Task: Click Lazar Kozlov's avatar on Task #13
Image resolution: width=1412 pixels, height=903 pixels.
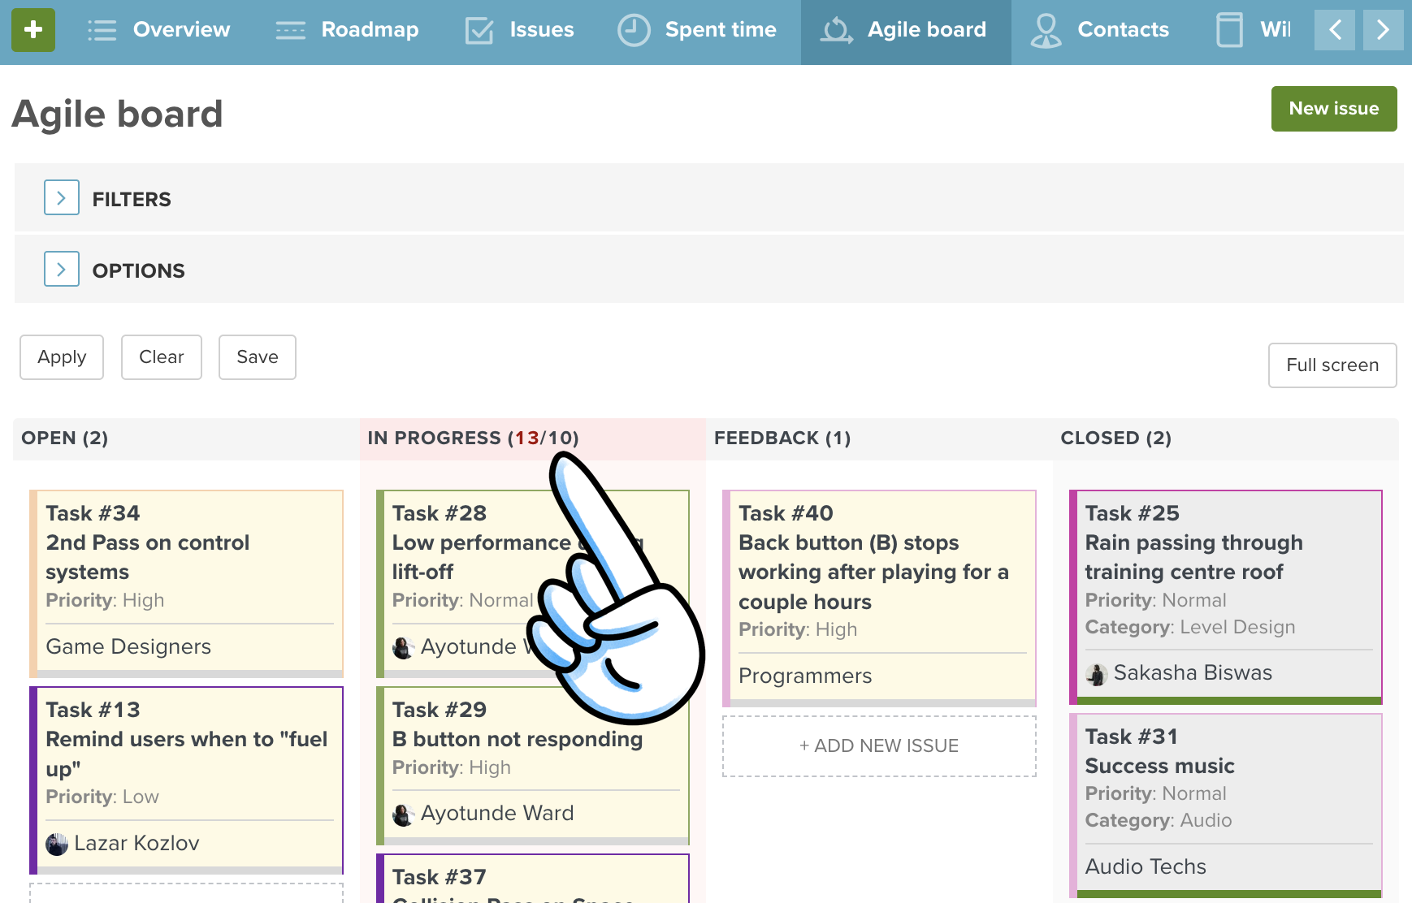Action: pos(57,845)
